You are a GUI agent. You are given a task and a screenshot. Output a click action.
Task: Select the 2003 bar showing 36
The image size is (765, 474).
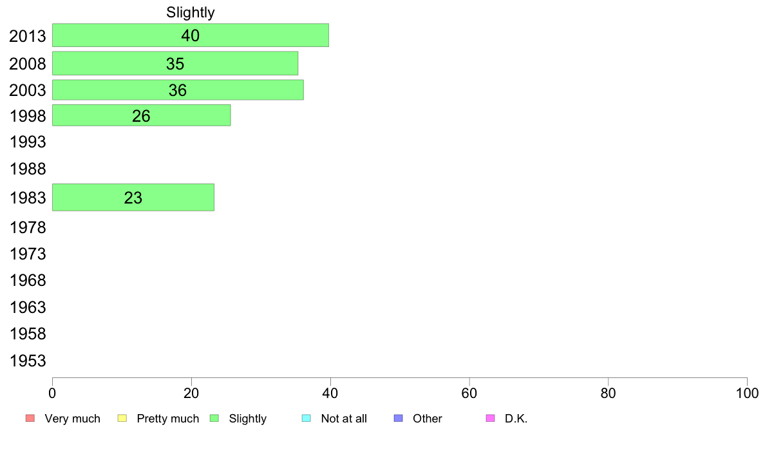click(178, 90)
